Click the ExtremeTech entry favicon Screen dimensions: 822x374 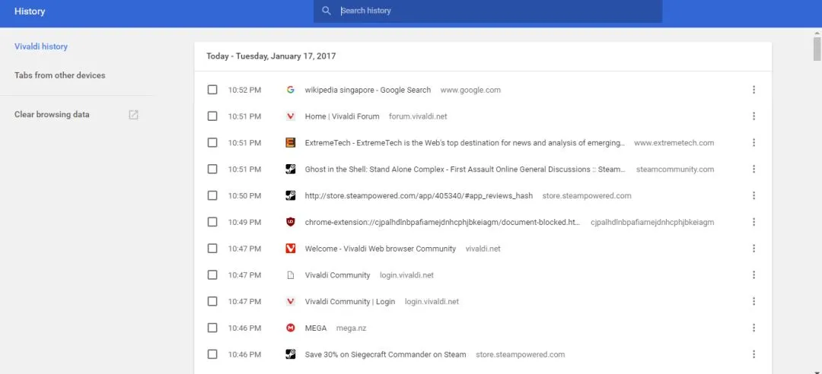(x=291, y=142)
